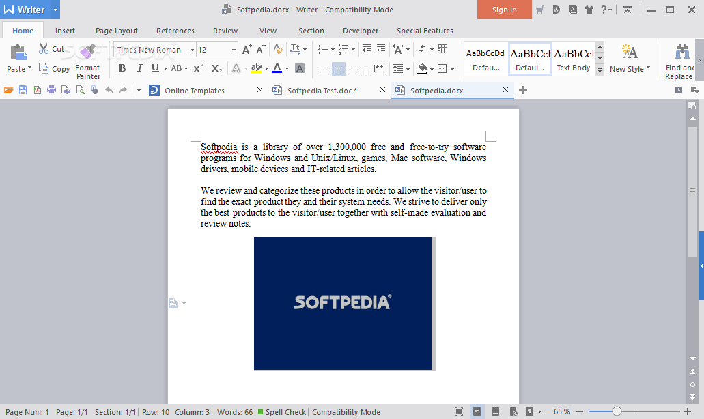Click the distributed alignment icon
704x419 pixels.
pyautogui.click(x=380, y=69)
